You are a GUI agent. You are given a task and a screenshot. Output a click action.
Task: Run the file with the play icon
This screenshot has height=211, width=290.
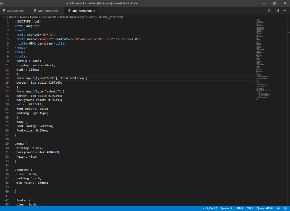270,11
